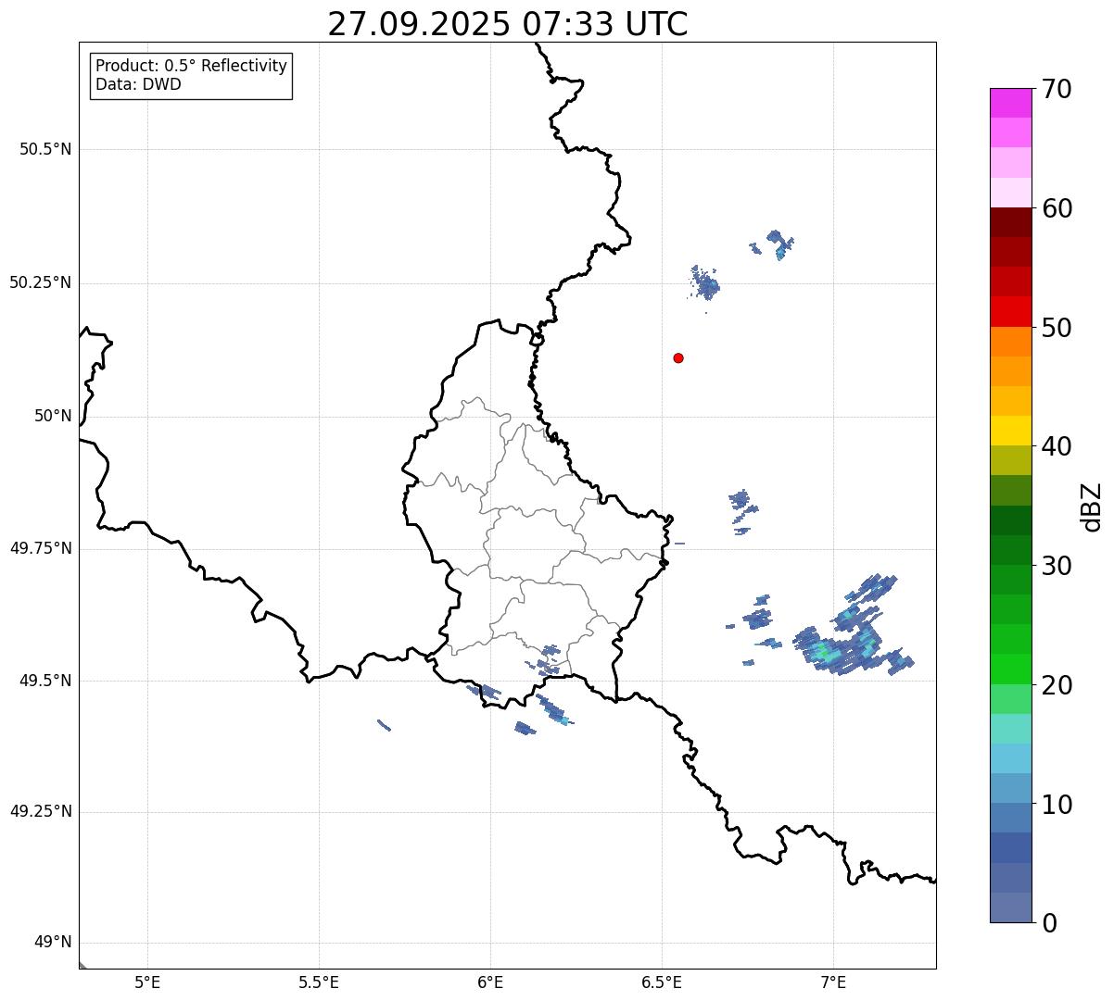Viewport: 1114px width, 1001px height.
Task: Click the 6°E longitude label
Action: 490,983
